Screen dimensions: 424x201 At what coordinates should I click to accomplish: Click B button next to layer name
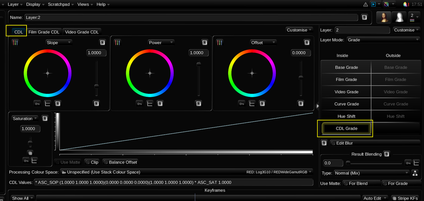(x=364, y=17)
